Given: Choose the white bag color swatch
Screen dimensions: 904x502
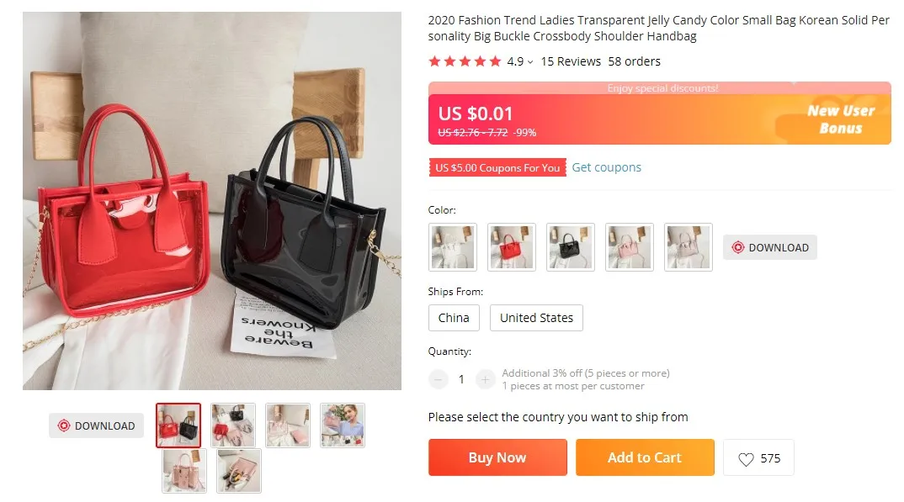Looking at the screenshot, I should [x=453, y=247].
